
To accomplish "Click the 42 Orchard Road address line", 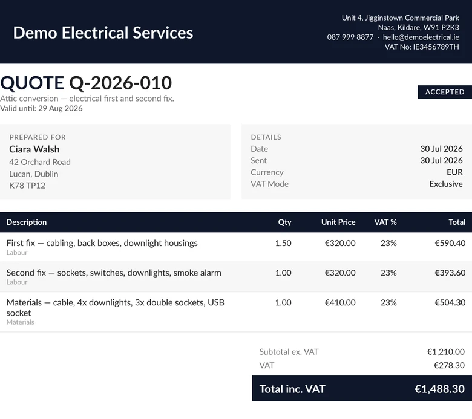I will (x=40, y=162).
